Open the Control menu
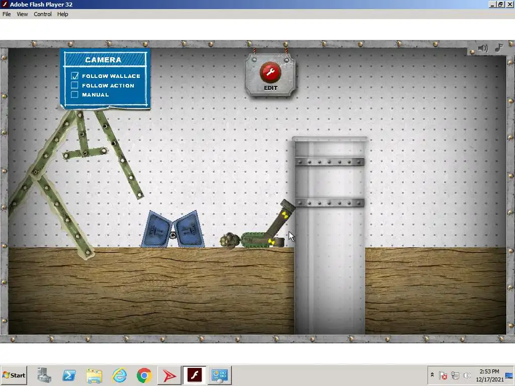The width and height of the screenshot is (515, 386). [43, 14]
